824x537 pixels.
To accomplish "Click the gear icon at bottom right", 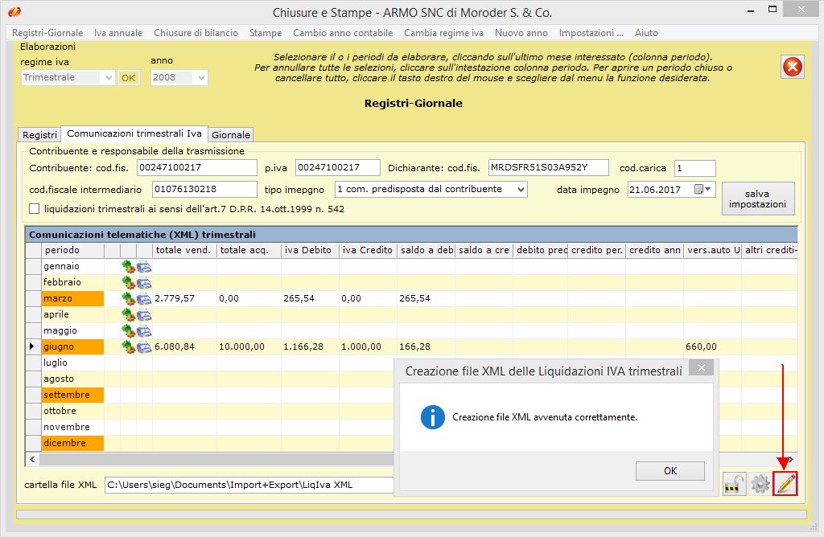I will point(760,484).
